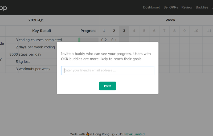Go to the Review page
Screen dimensions: 213x136
click(187, 7)
